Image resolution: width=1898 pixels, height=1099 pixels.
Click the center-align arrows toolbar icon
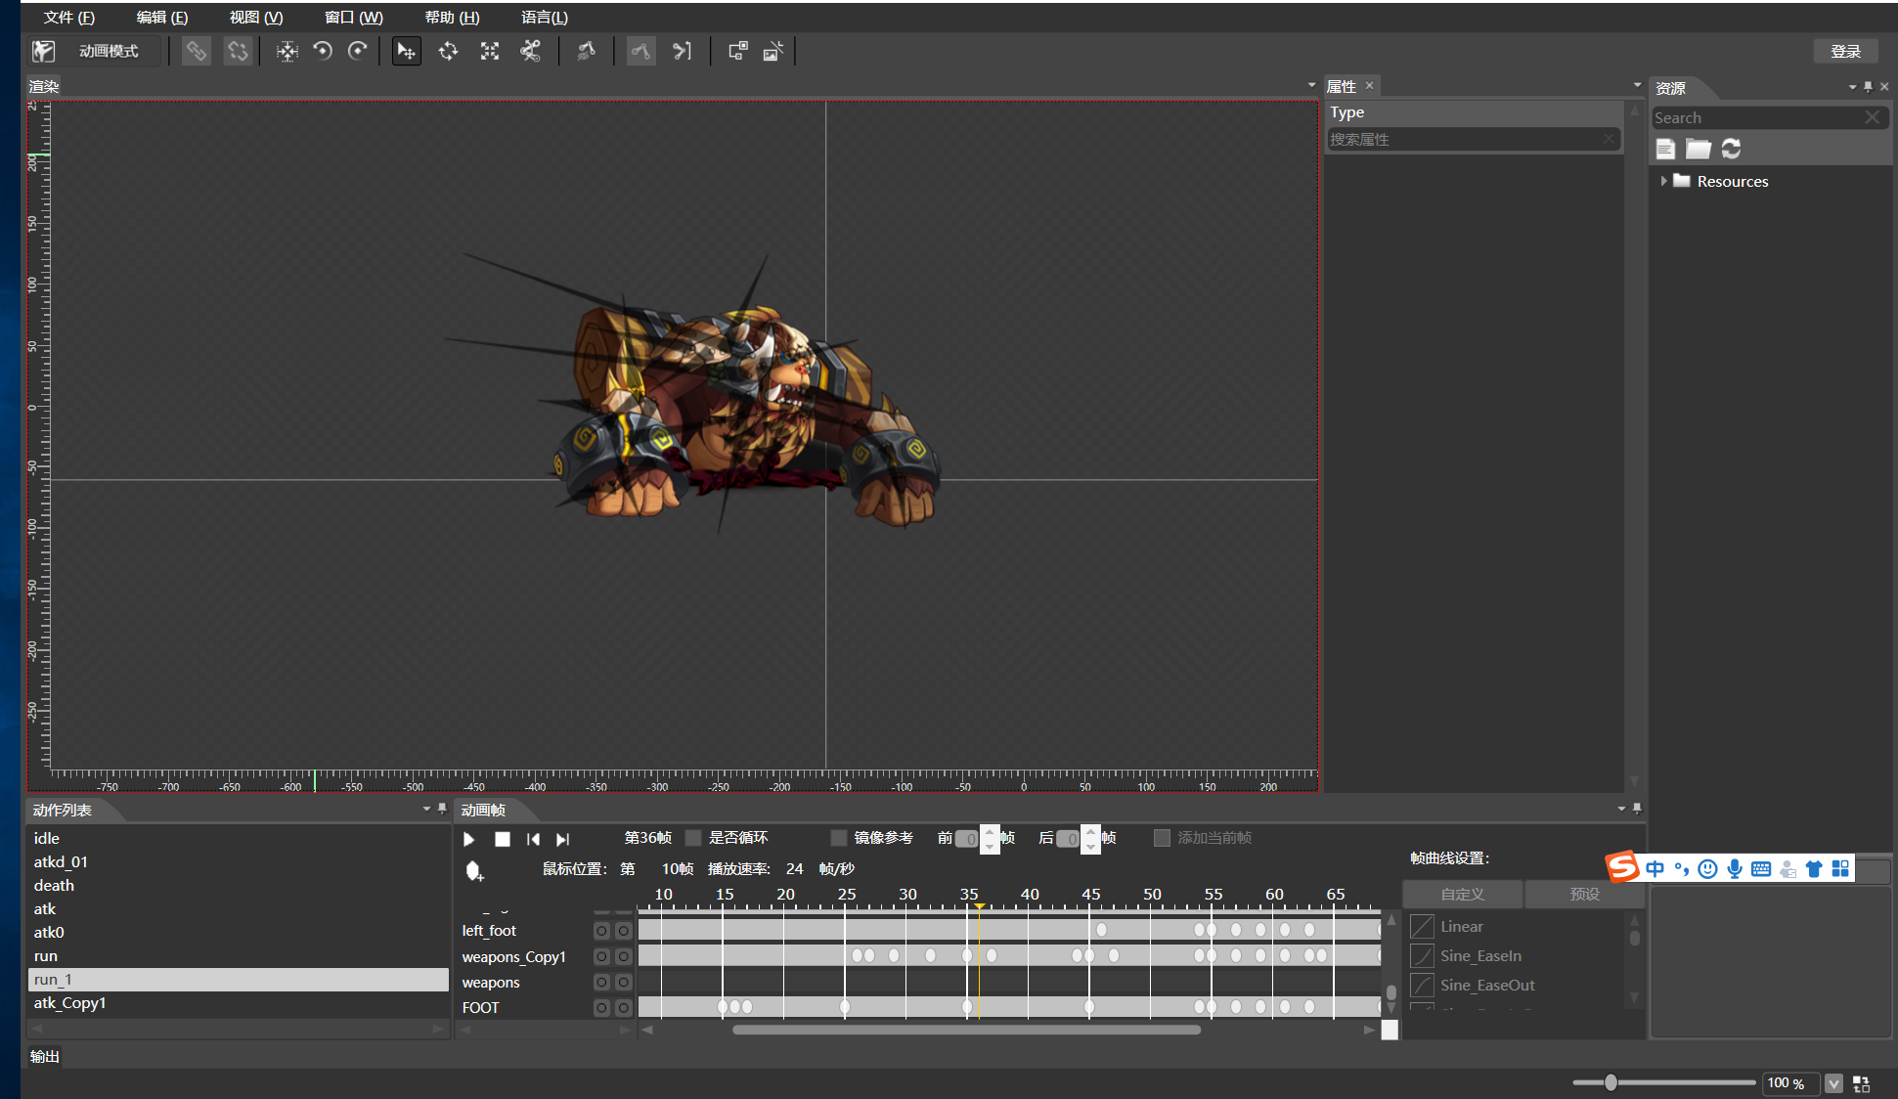(x=287, y=51)
